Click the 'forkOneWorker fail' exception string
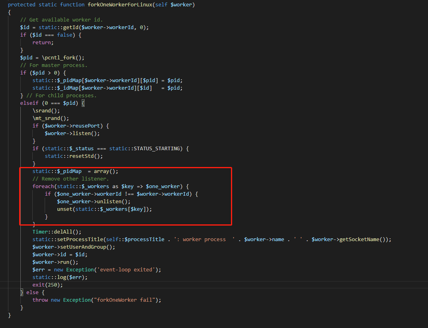This screenshot has height=328, width=428. [124, 300]
